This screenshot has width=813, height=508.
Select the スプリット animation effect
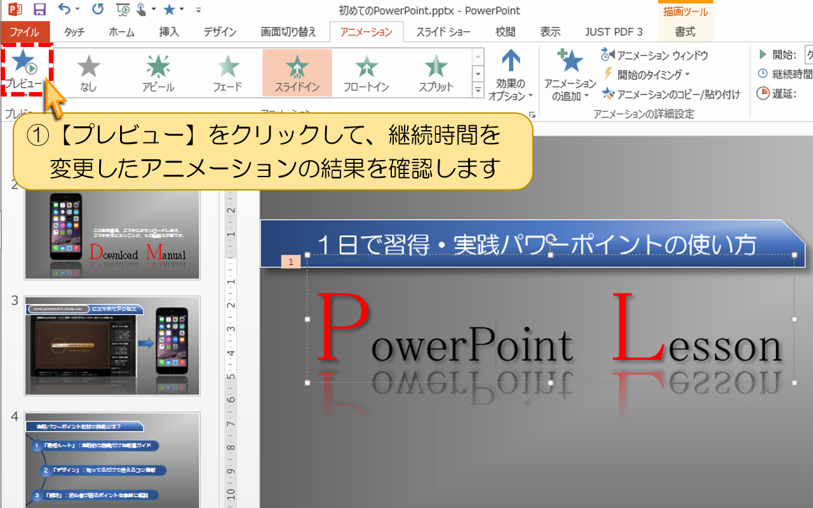point(436,73)
